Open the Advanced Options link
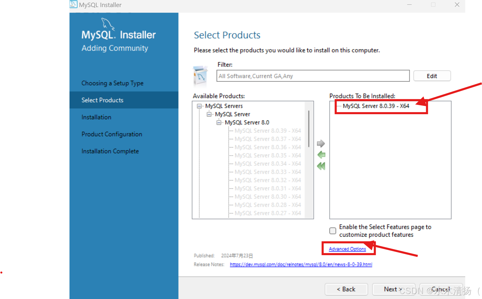Image resolution: width=482 pixels, height=299 pixels. (347, 249)
